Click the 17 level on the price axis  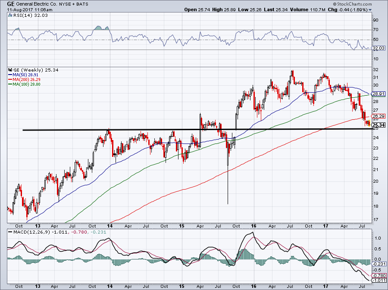tap(375, 219)
